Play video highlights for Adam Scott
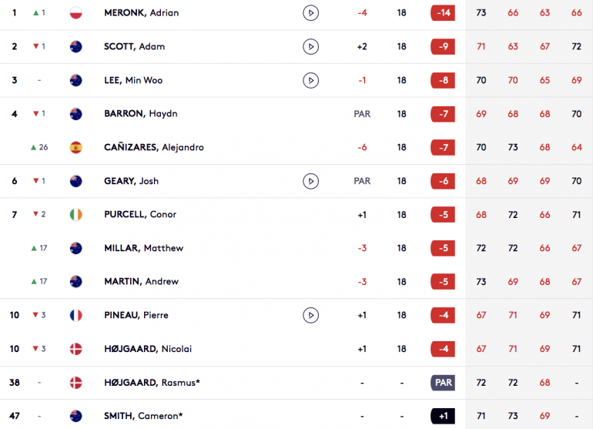Image resolution: width=593 pixels, height=429 pixels. [x=310, y=46]
